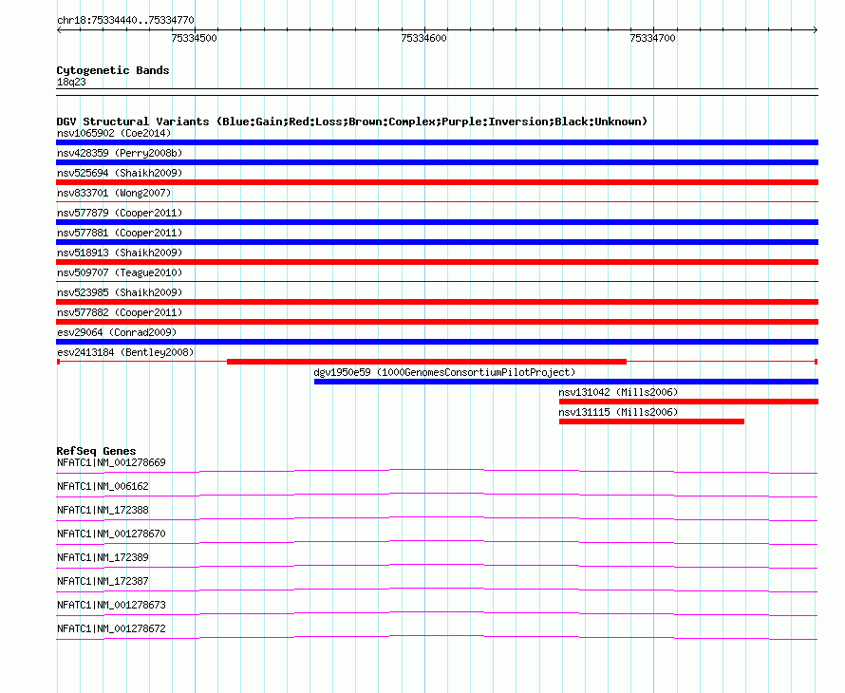Open the nsv509707 (Teague2010) variant label
The height and width of the screenshot is (693, 845).
tap(120, 272)
